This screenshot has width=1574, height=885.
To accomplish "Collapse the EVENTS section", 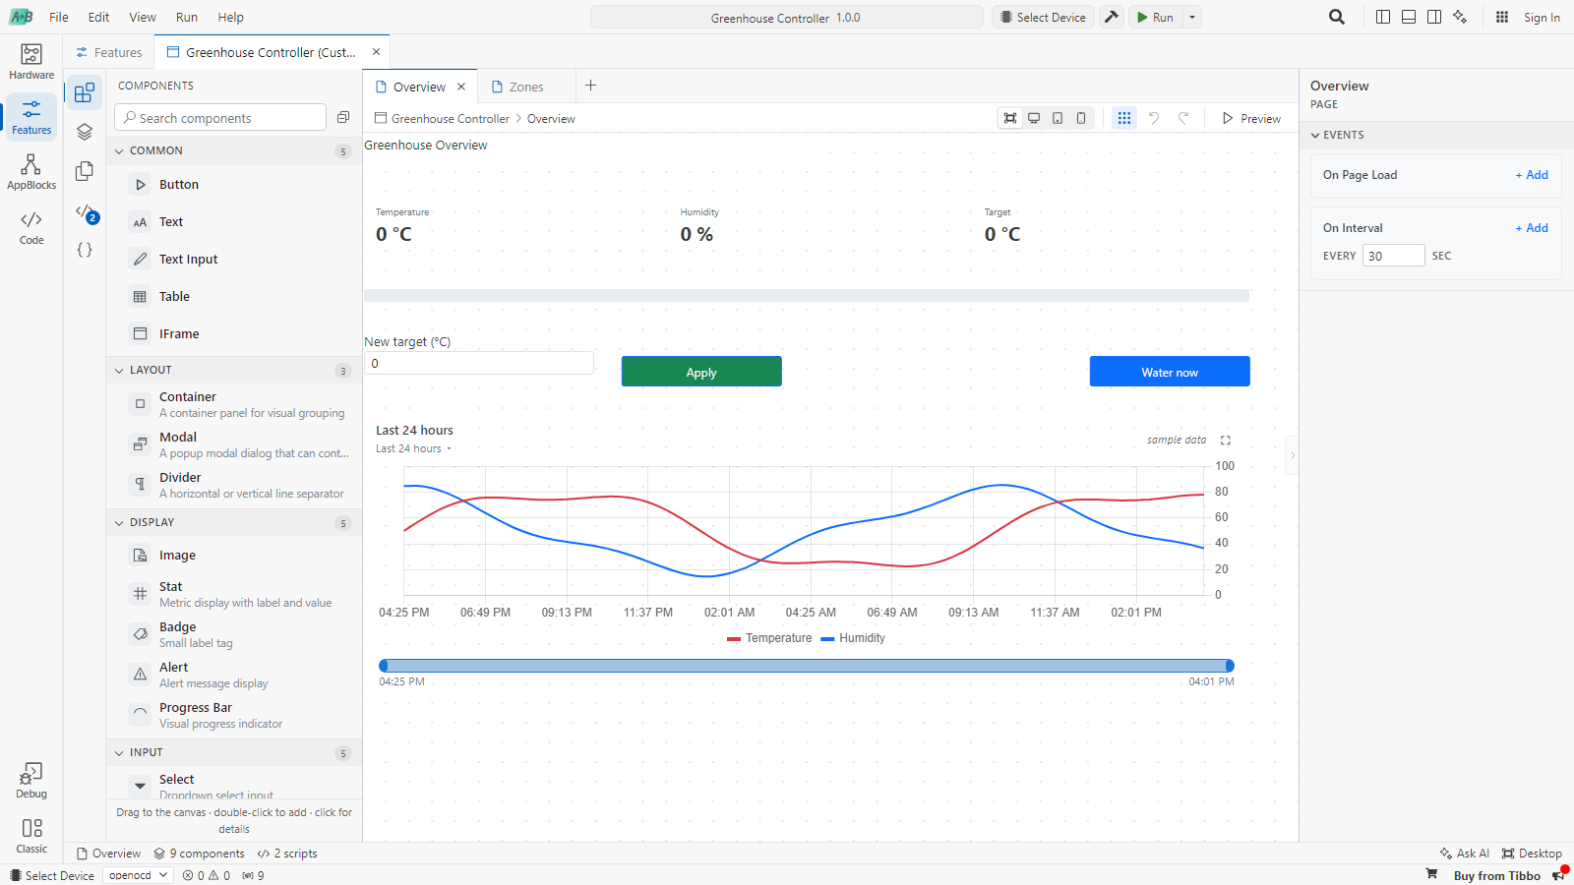I will point(1436,135).
